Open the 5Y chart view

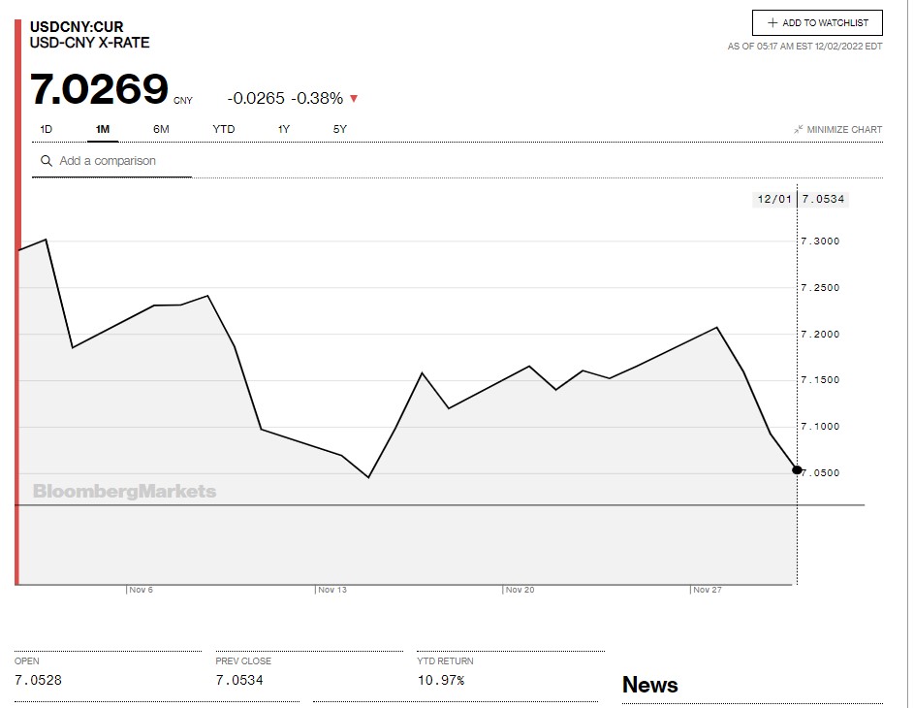pos(339,129)
